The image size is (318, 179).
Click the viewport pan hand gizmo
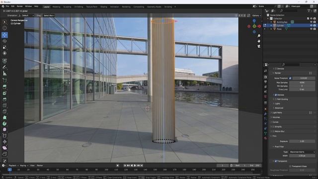(259, 41)
